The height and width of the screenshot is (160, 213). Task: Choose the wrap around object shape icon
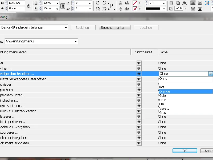coord(193,9)
